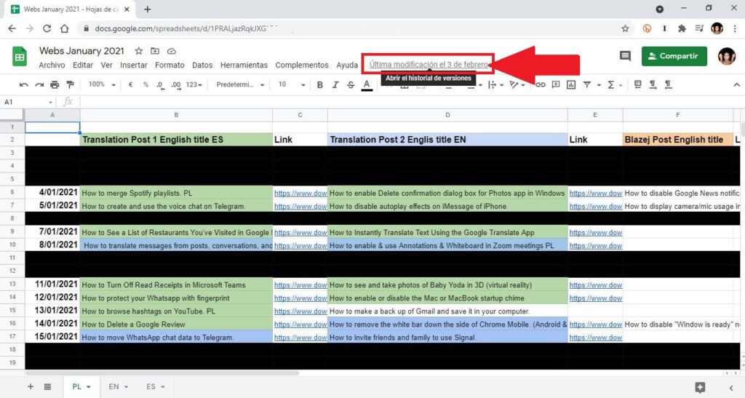Select column B header
The height and width of the screenshot is (398, 745).
point(176,115)
